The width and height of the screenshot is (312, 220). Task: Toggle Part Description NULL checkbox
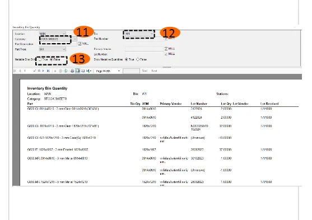click(80, 44)
